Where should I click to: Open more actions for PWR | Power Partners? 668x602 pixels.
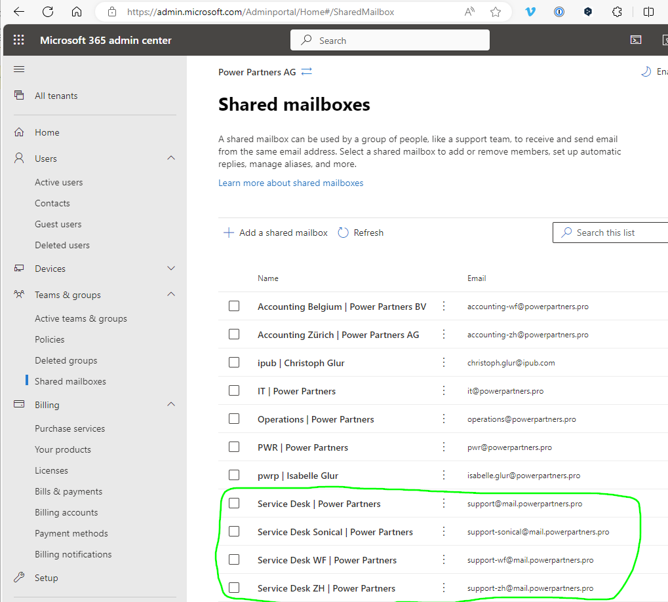[x=444, y=447]
